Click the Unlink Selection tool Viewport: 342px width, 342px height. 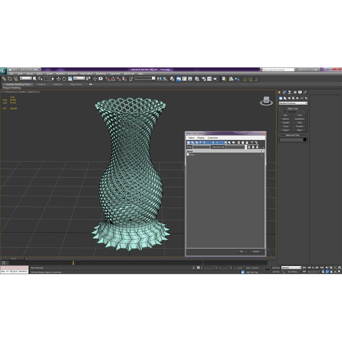pos(10,79)
